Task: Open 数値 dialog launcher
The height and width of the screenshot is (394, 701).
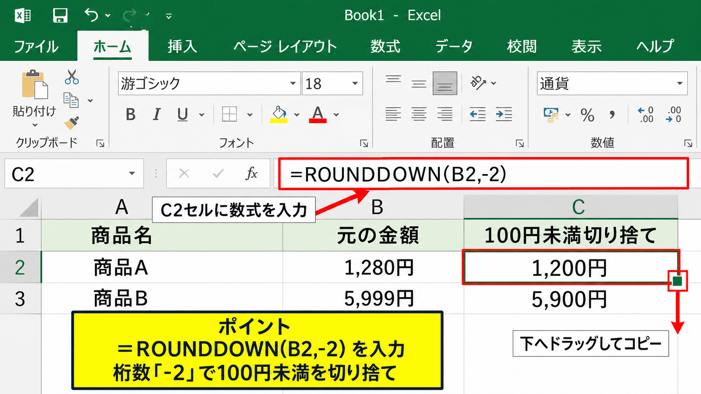Action: point(688,144)
